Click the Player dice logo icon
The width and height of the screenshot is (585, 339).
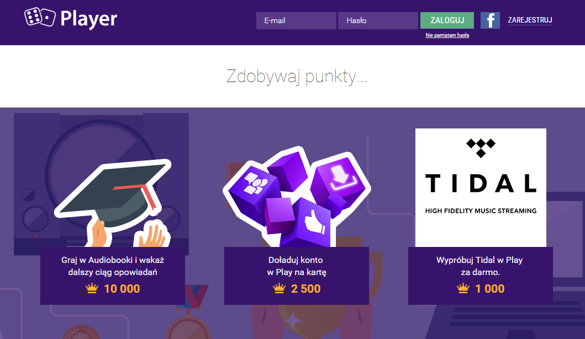[x=40, y=17]
